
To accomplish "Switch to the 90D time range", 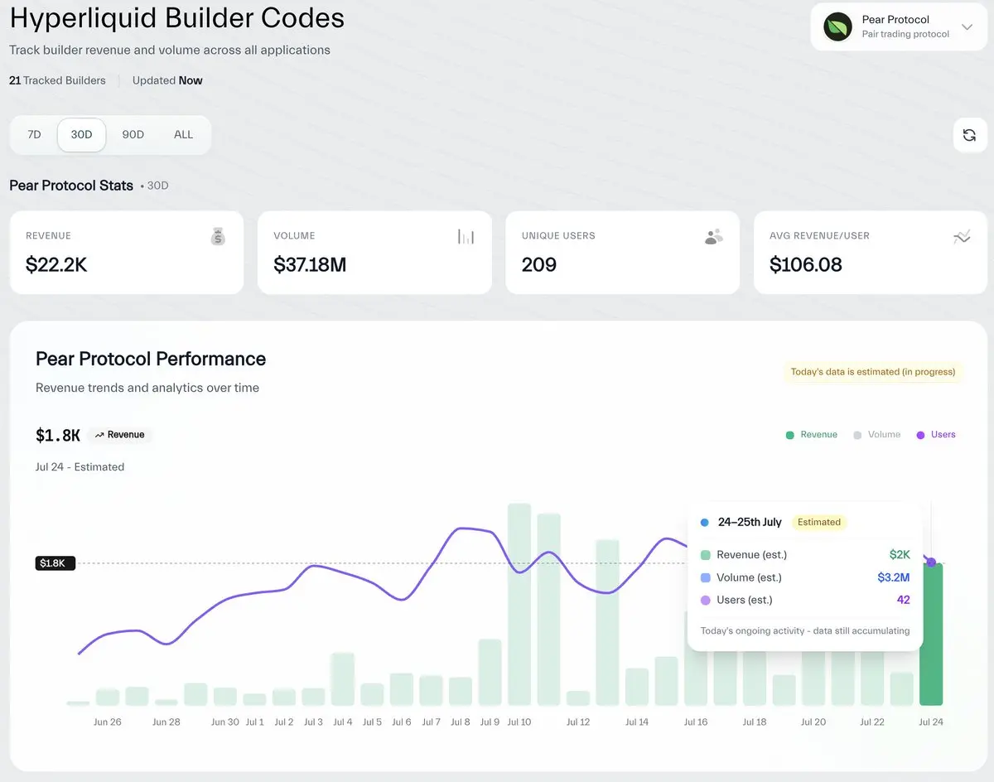I will tap(133, 134).
